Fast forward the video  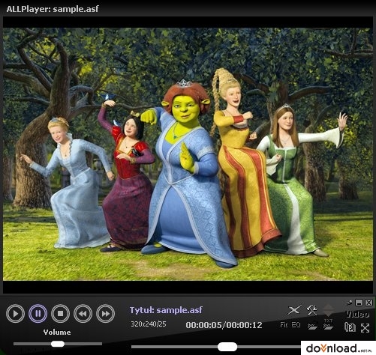click(105, 314)
